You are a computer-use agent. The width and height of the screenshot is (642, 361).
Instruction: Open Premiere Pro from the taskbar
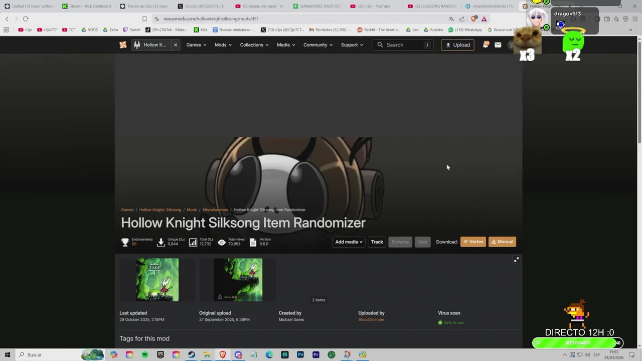[x=316, y=354]
